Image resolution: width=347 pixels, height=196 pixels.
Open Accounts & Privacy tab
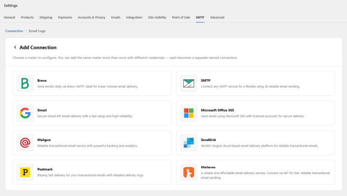coord(91,17)
